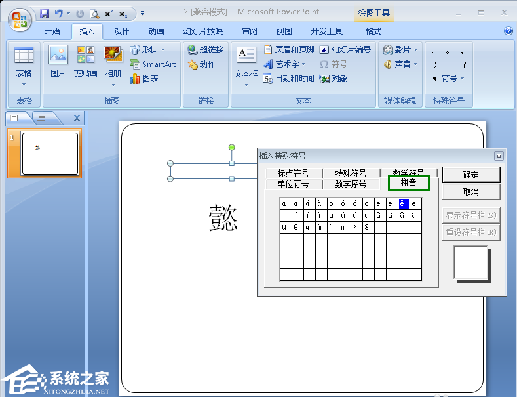Viewport: 517px width, 397px height.
Task: Open 页眉和页脚 header and footer
Action: pos(289,50)
